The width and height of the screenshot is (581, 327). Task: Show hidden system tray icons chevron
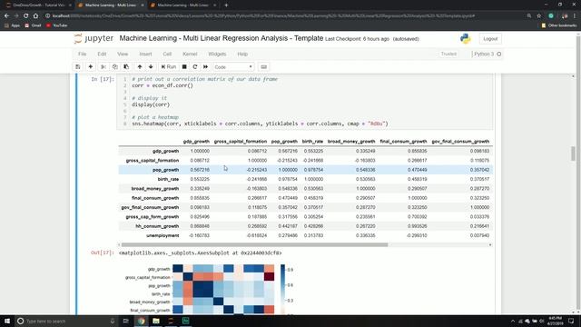(512, 321)
